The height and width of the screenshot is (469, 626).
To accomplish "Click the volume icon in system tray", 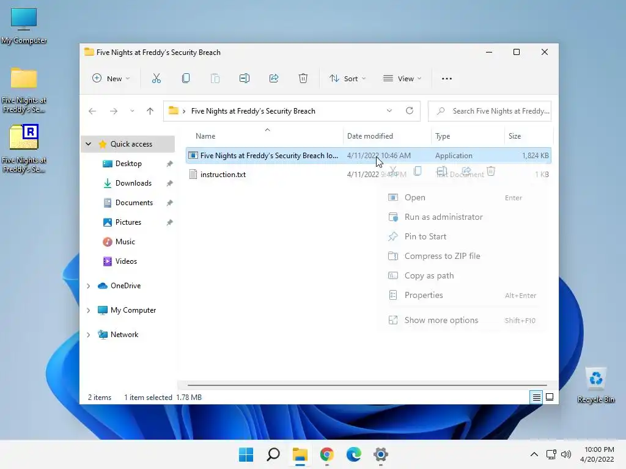I will 566,454.
